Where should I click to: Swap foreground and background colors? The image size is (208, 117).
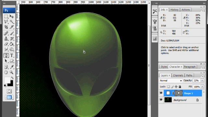point(12,78)
